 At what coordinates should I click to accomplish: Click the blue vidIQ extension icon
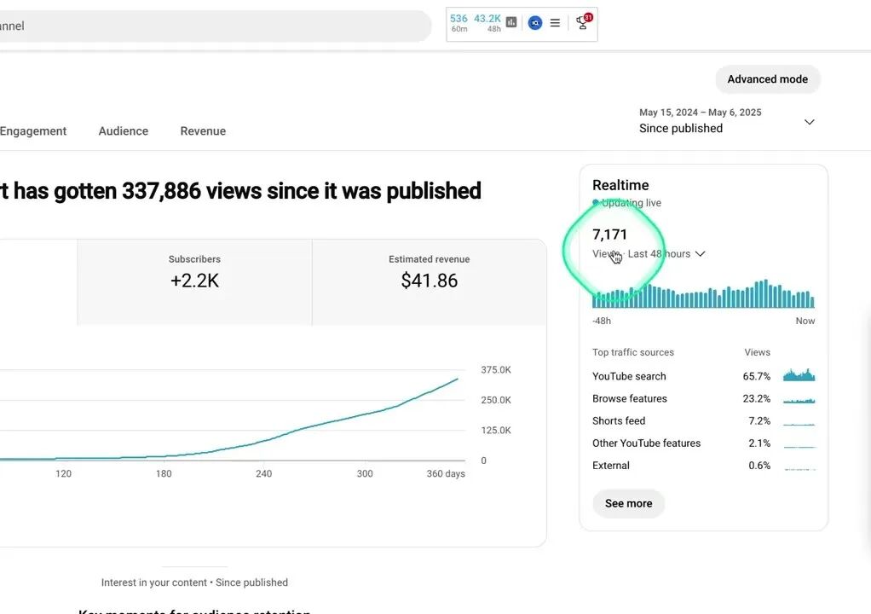coord(535,22)
